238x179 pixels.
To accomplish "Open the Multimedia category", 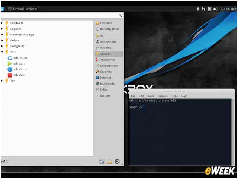I will click(x=105, y=84).
